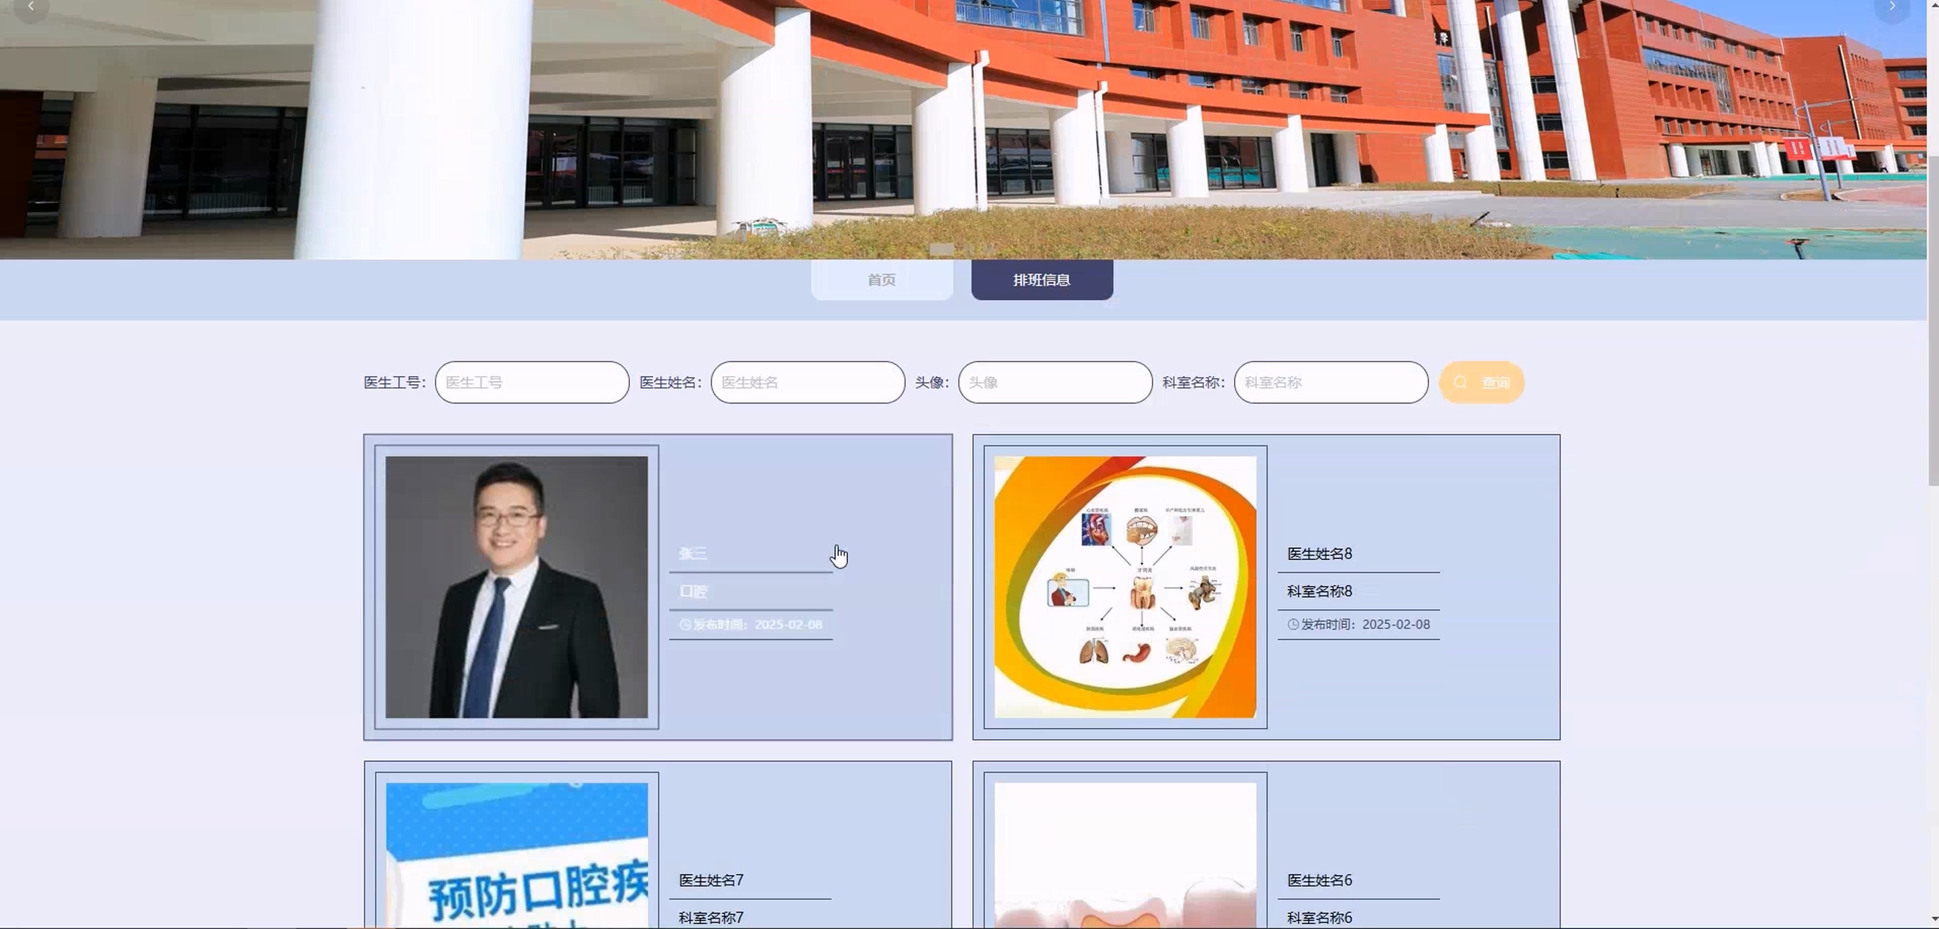Click the 医生姓名 search field
Screen dimensions: 1939x929
pos(807,383)
